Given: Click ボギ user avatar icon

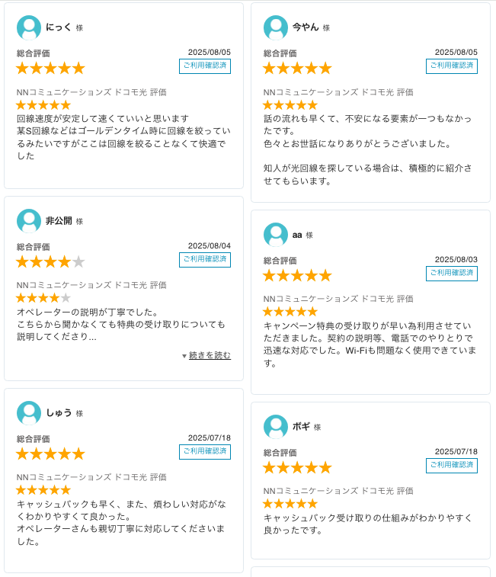Looking at the screenshot, I should click(276, 427).
